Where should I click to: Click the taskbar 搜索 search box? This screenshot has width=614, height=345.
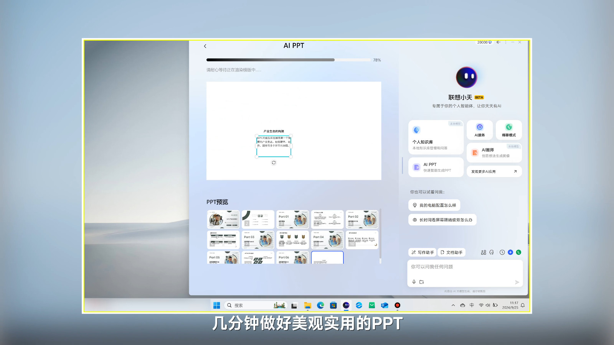click(256, 305)
